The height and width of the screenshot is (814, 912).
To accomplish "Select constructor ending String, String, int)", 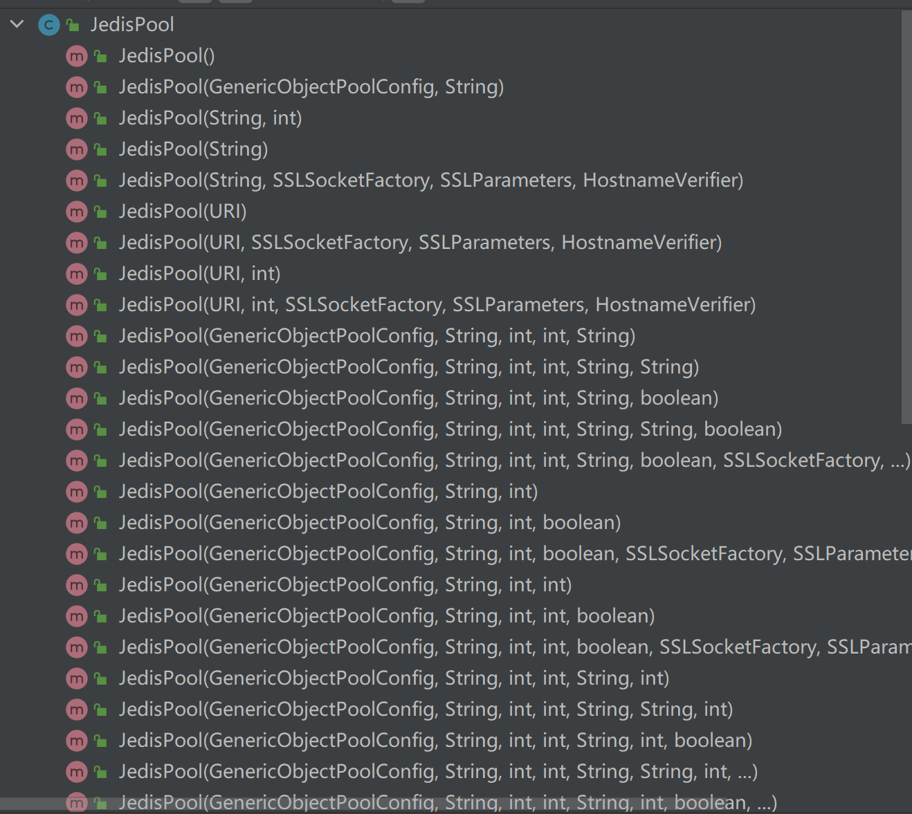I will coord(426,710).
